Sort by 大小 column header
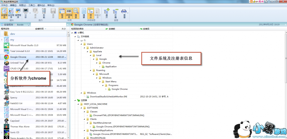The image size is (287, 139). pyautogui.click(x=61, y=29)
